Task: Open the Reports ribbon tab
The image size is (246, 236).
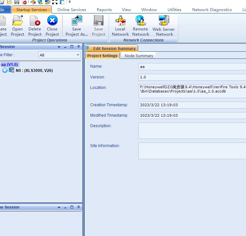Action: [x=104, y=10]
